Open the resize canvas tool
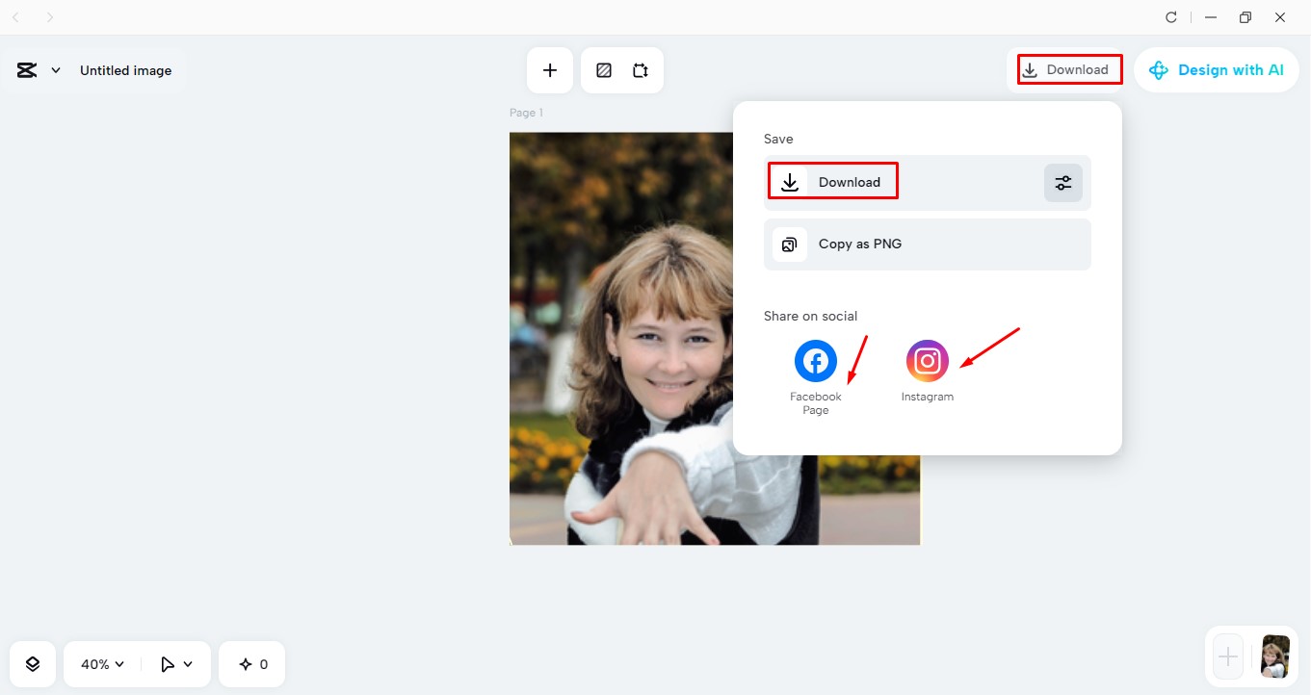 (640, 69)
